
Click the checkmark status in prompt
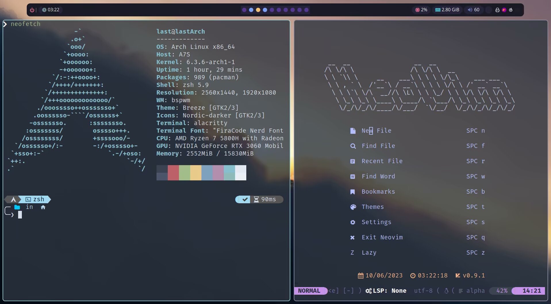(245, 199)
